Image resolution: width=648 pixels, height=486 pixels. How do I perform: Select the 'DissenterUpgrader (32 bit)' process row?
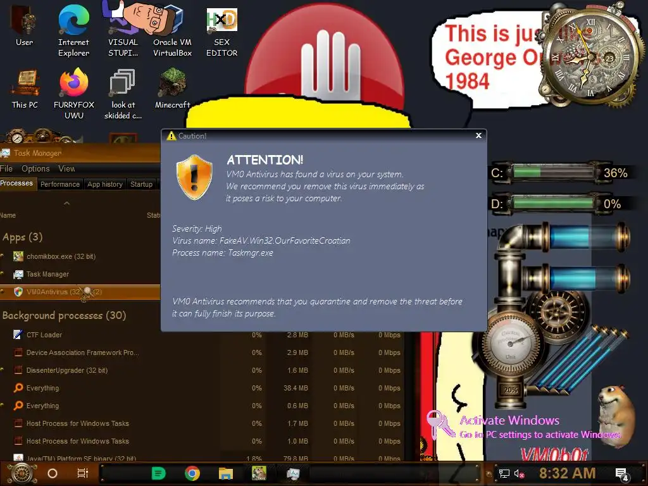[x=202, y=370]
